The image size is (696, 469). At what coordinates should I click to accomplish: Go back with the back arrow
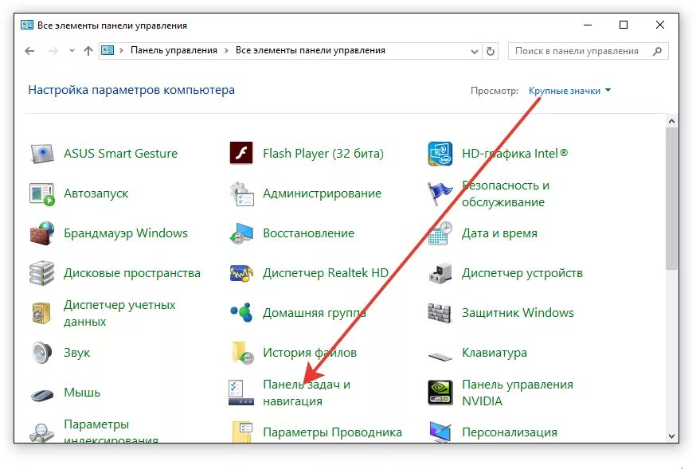(29, 51)
